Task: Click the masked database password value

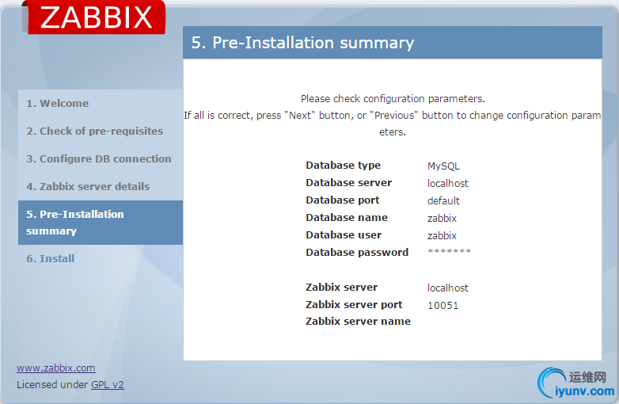Action: click(x=449, y=253)
